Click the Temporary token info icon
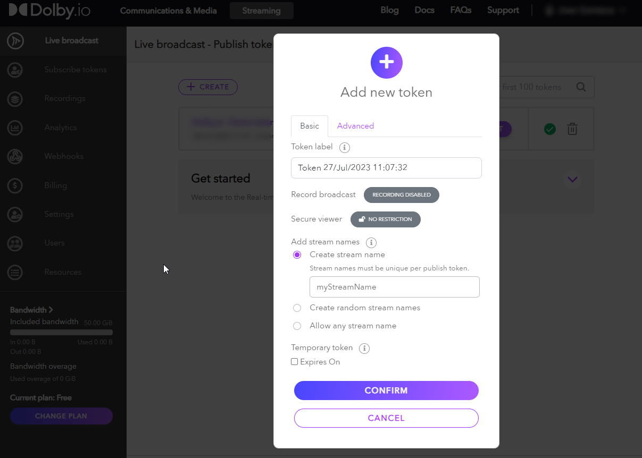This screenshot has width=642, height=458. coord(364,349)
